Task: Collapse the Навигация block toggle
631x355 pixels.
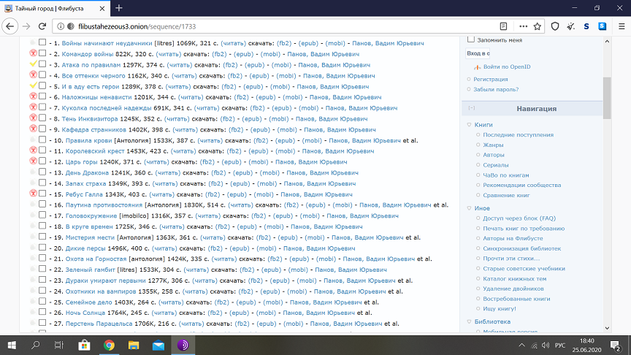Action: pos(472,108)
